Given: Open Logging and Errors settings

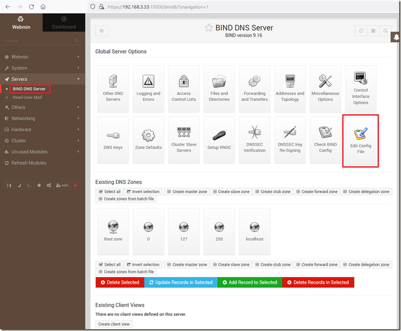Looking at the screenshot, I should [x=148, y=89].
